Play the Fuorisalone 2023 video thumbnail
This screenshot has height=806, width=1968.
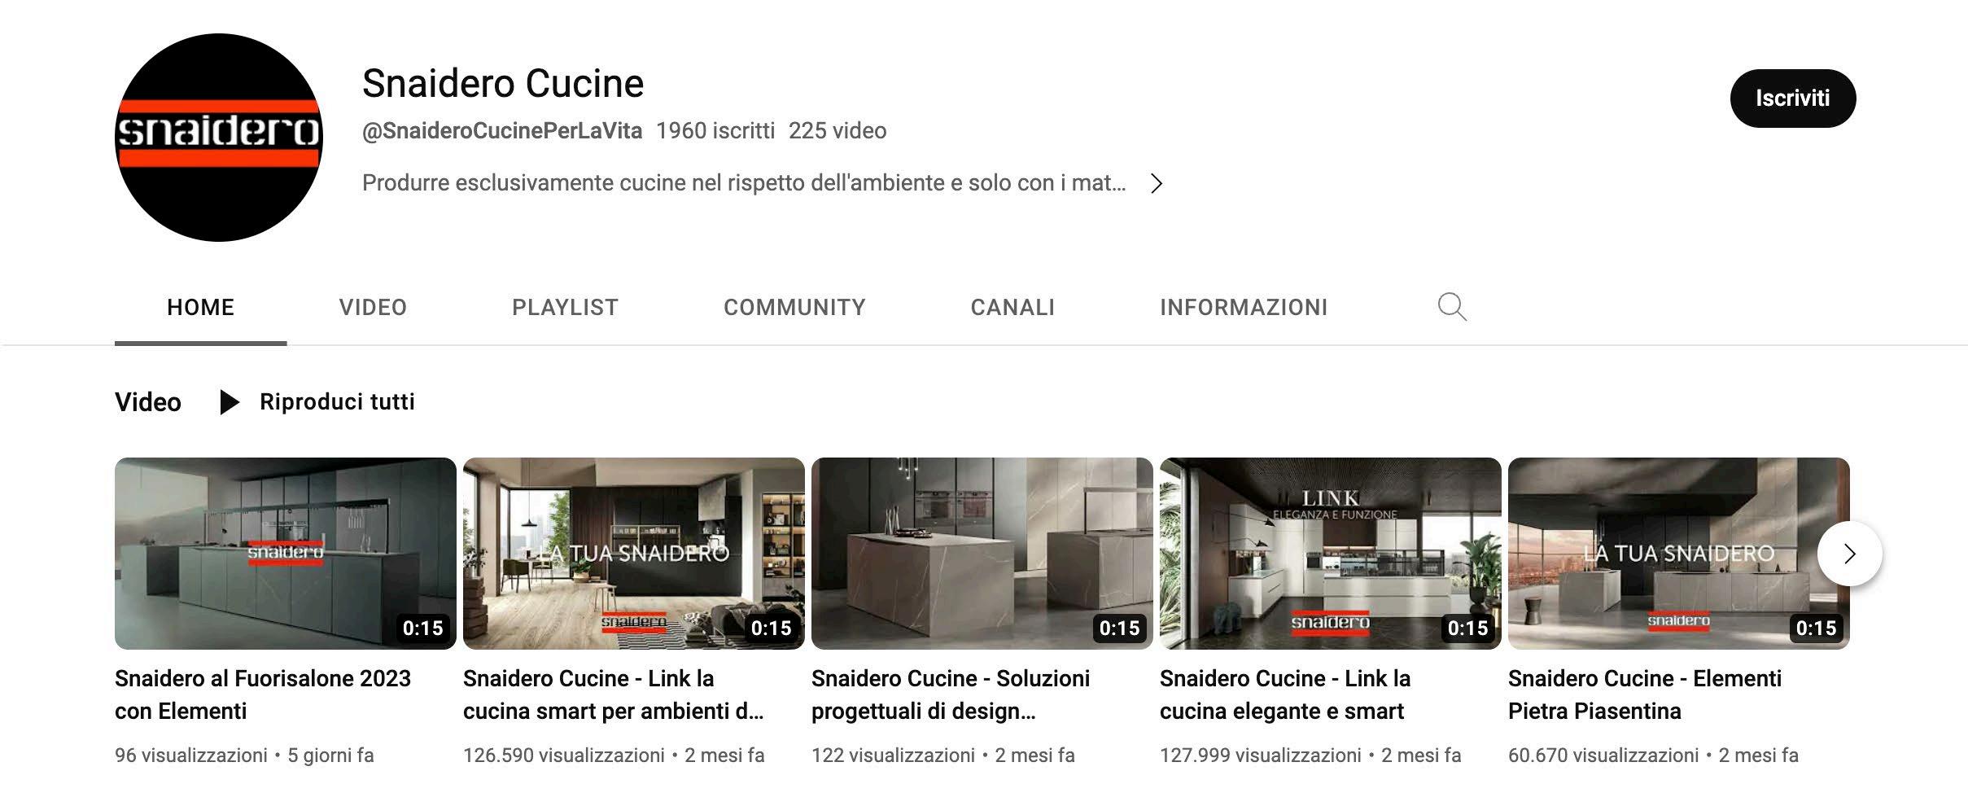pos(286,554)
